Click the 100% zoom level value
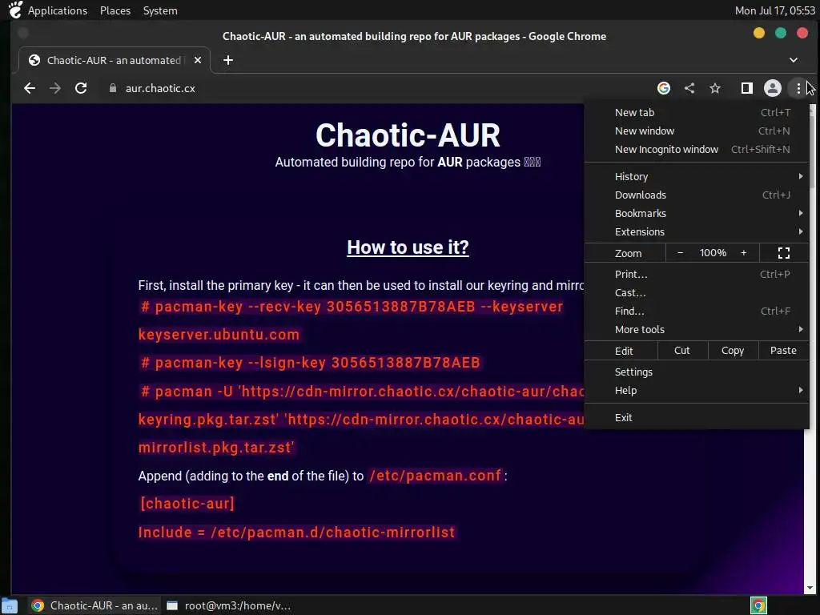The height and width of the screenshot is (615, 820). click(x=713, y=253)
